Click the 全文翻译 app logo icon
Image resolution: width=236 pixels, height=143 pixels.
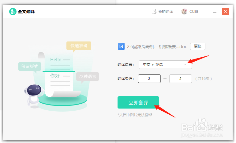tap(13, 12)
